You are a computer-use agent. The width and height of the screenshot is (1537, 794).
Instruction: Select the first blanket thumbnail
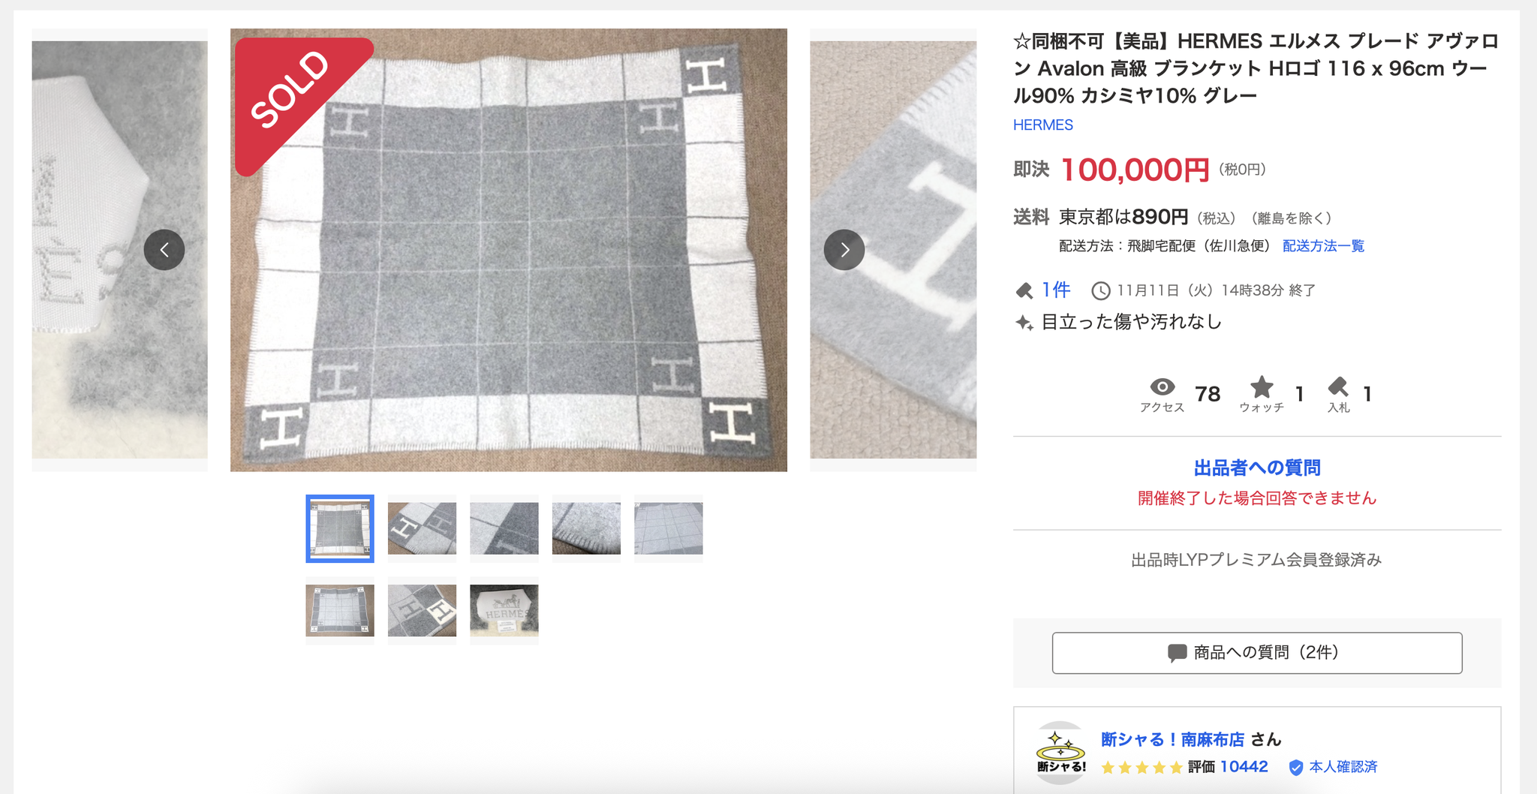(340, 528)
